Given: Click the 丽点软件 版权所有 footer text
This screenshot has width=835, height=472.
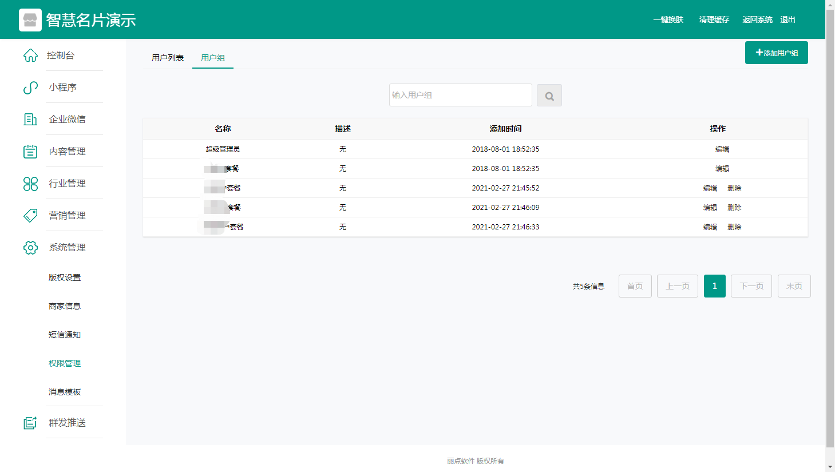Looking at the screenshot, I should coord(476,461).
